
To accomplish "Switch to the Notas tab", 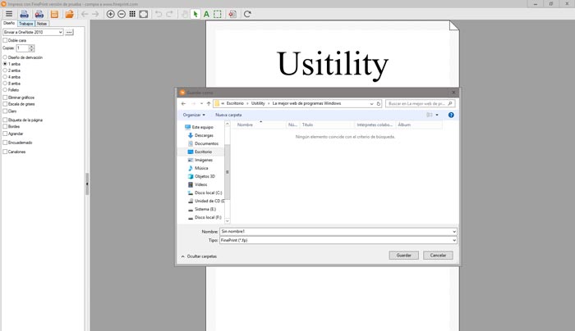I will [x=42, y=24].
